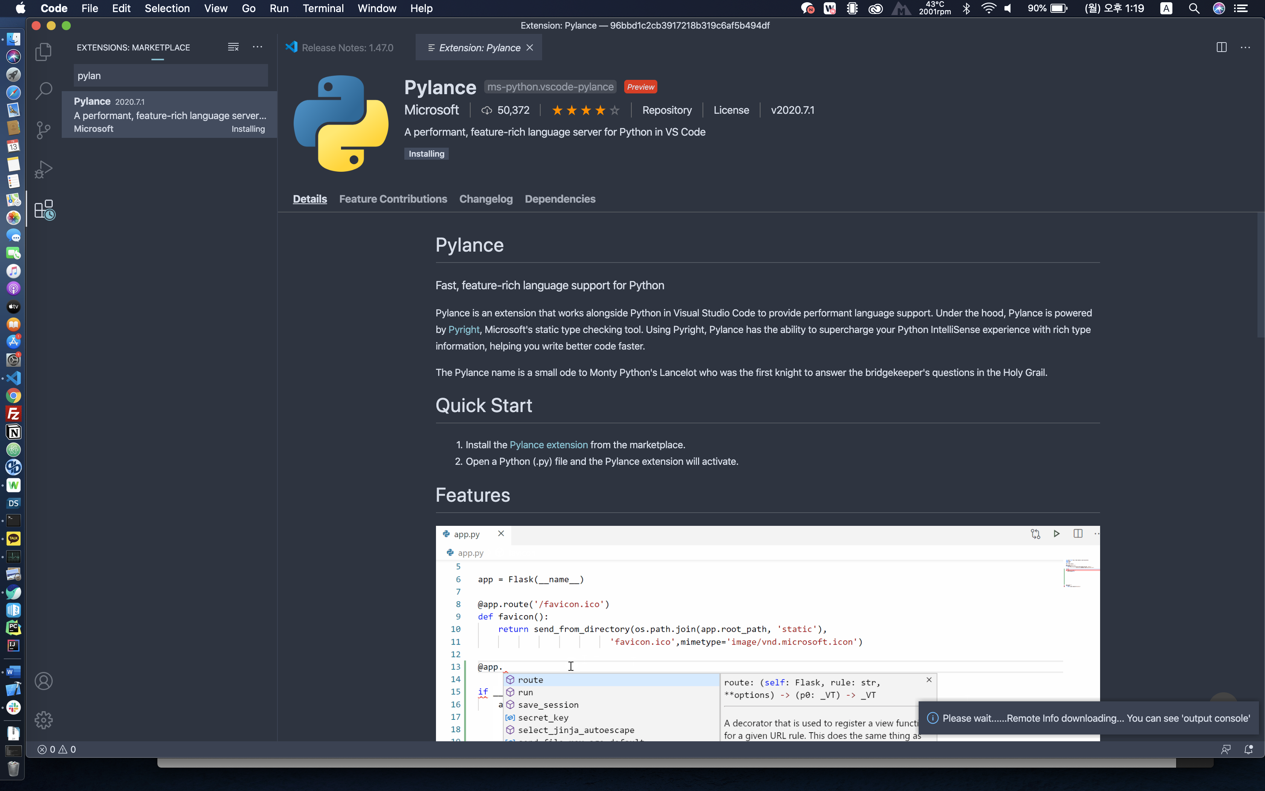This screenshot has height=791, width=1265.
Task: Open editor more actions ellipsis menu
Action: click(x=1245, y=47)
